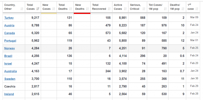Go to the Brazil country page

click(x=8, y=56)
